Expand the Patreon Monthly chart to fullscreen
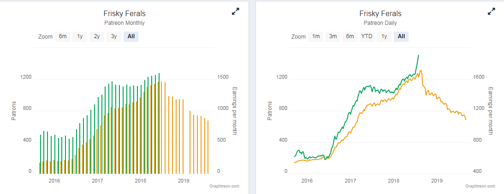This screenshot has width=504, height=194. tap(236, 12)
